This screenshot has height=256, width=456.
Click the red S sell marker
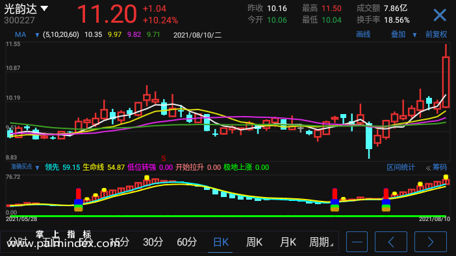[x=164, y=158]
